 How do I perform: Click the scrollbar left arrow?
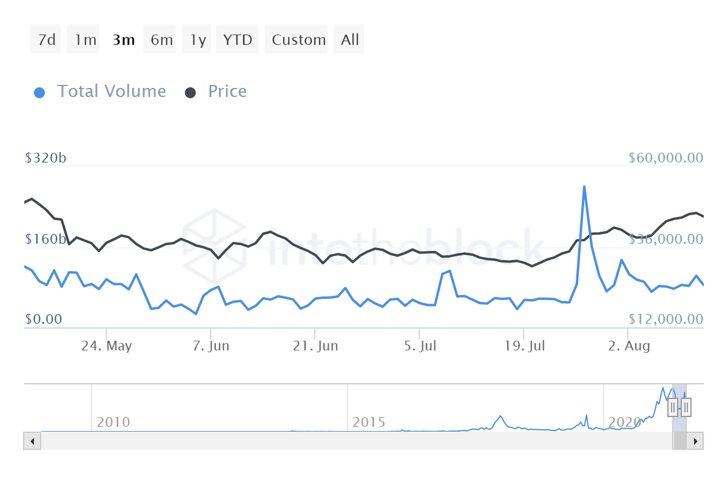point(32,441)
